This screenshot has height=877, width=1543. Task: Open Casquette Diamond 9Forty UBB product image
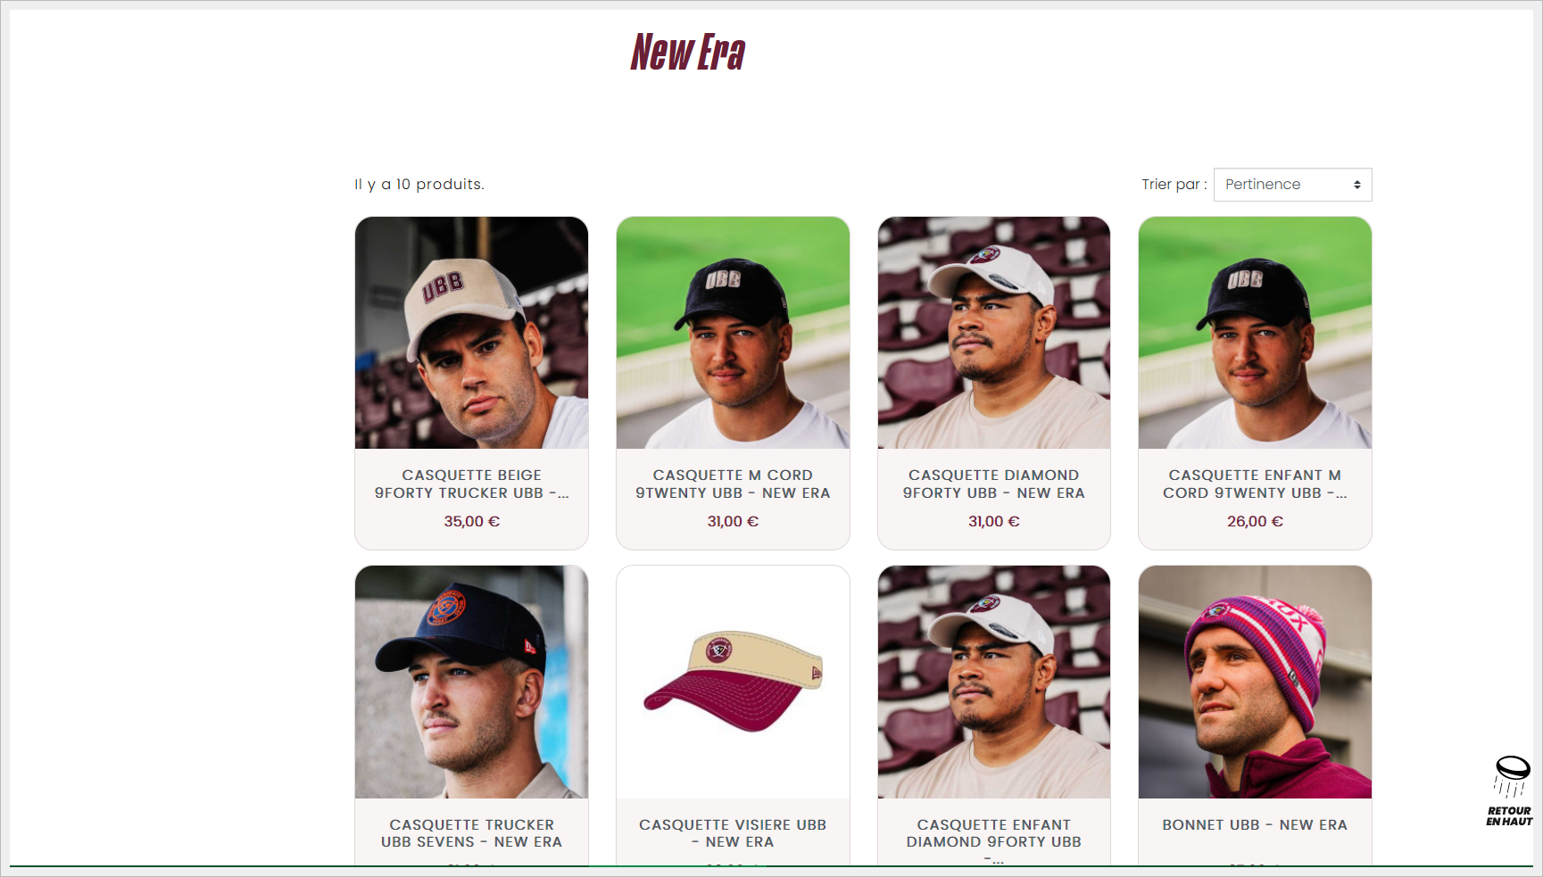pyautogui.click(x=993, y=333)
